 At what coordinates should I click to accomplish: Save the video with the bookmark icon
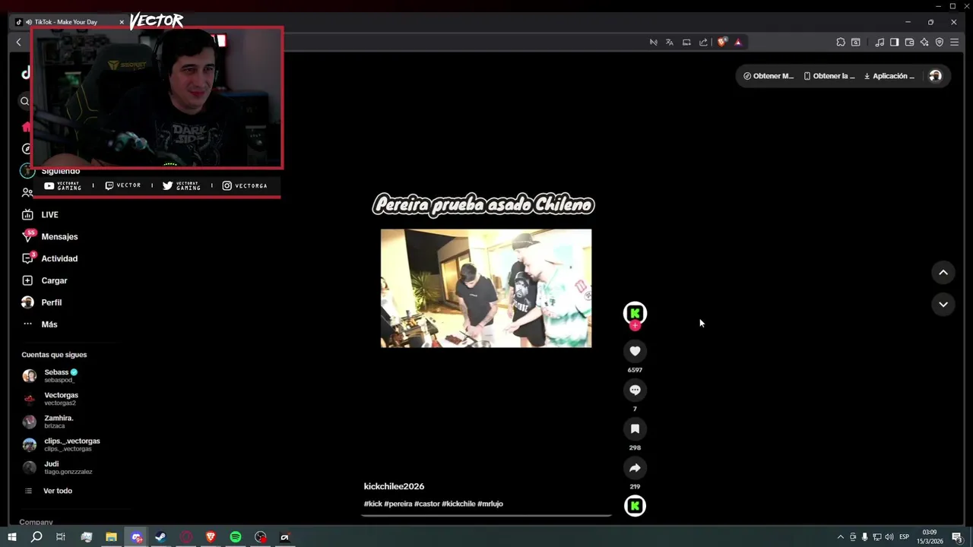pyautogui.click(x=635, y=428)
